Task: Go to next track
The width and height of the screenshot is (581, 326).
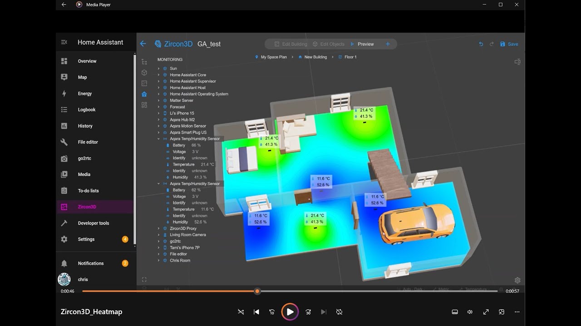Action: [324, 312]
